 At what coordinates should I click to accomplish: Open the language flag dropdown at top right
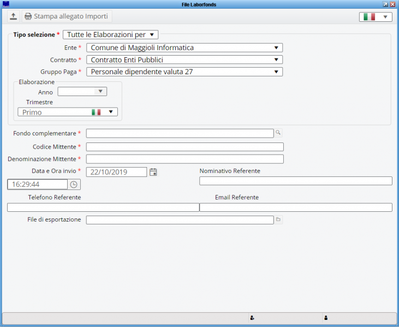[376, 17]
